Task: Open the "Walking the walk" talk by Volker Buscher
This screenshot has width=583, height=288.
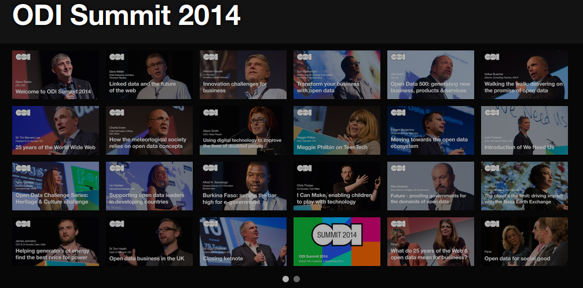Action: [525, 75]
